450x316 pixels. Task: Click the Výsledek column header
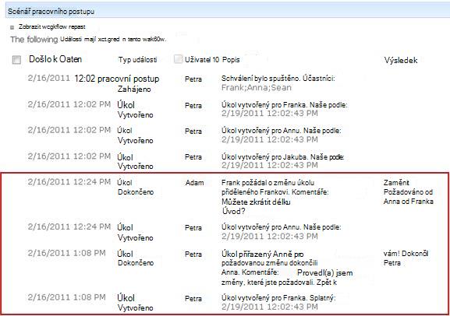click(401, 60)
